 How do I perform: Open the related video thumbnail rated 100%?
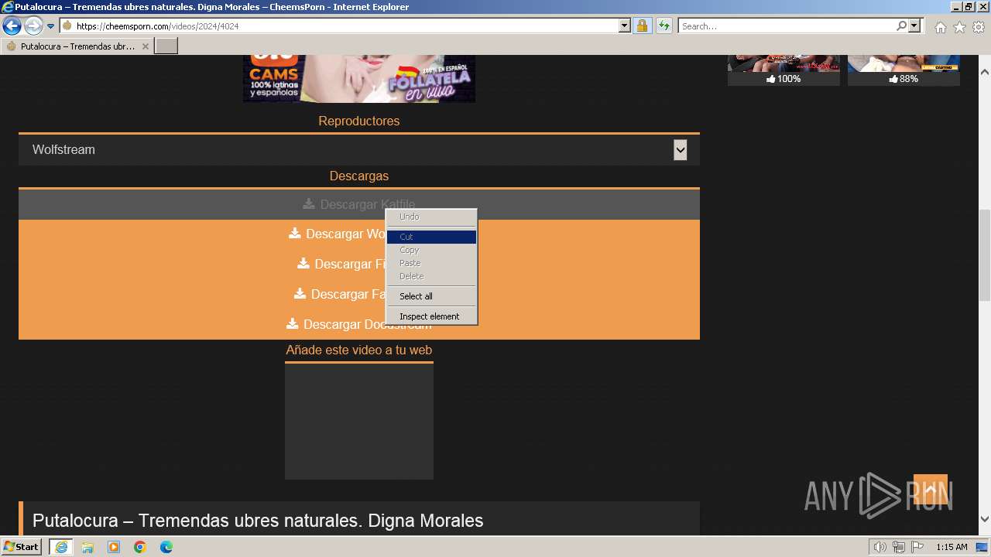pos(784,63)
